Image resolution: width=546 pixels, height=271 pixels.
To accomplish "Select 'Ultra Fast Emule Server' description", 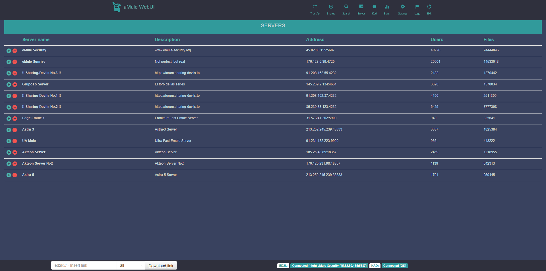I will pyautogui.click(x=173, y=141).
